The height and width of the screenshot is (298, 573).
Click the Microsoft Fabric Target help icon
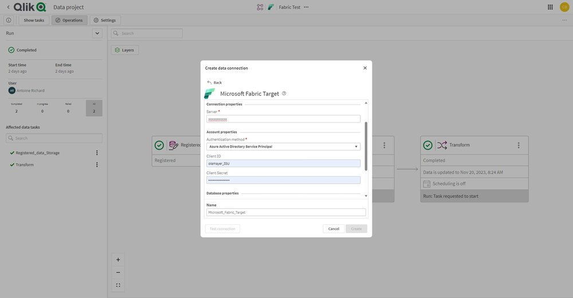[284, 93]
